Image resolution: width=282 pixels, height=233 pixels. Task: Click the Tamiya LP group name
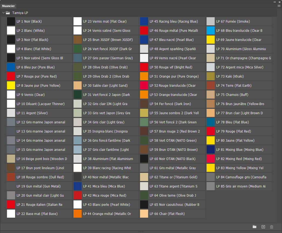[x=20, y=13]
